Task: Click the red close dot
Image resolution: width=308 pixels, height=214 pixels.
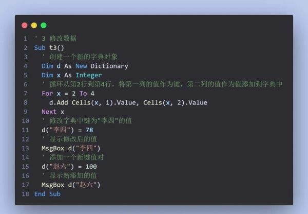Action: pyautogui.click(x=25, y=25)
